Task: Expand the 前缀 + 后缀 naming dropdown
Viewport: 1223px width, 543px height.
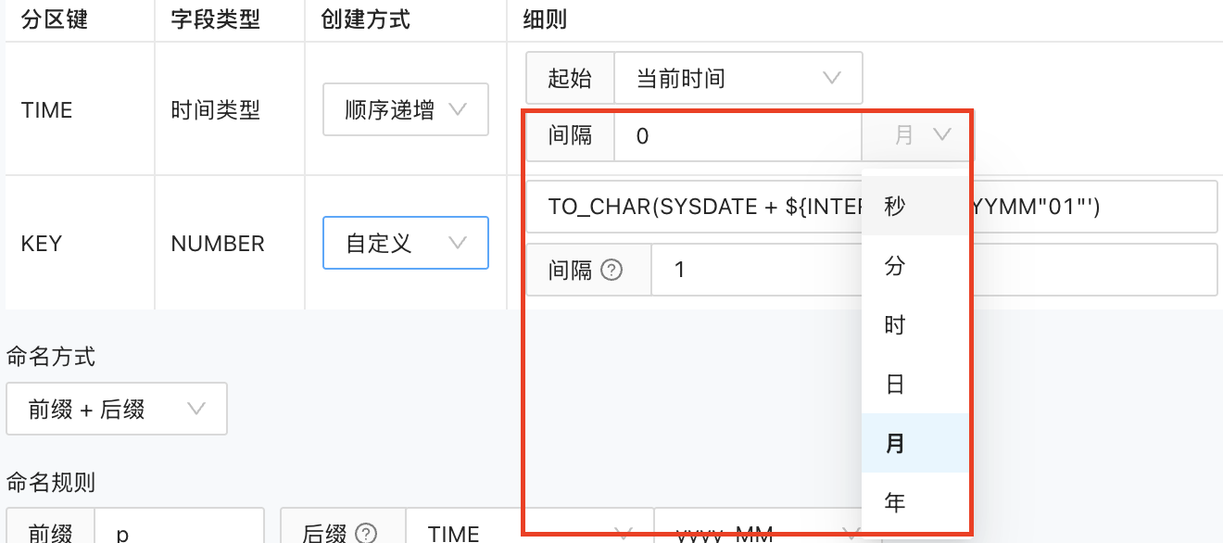Action: tap(116, 409)
